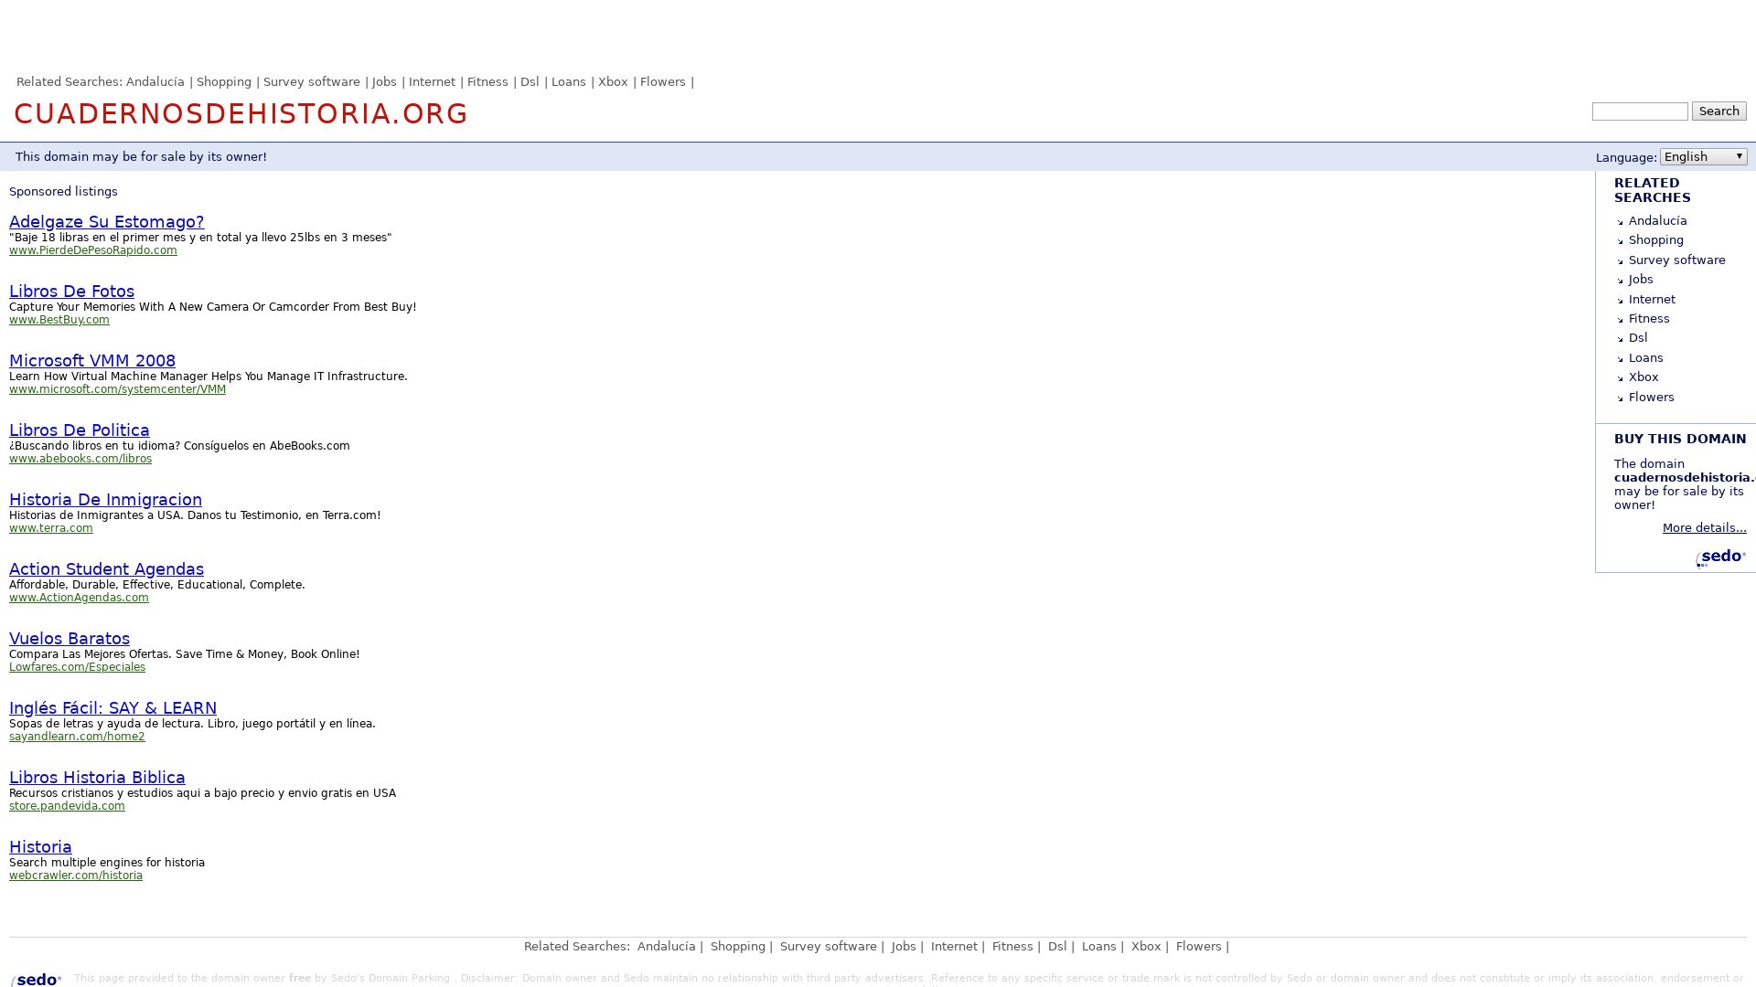Click the arrow icon next to Xbox

(1620, 378)
